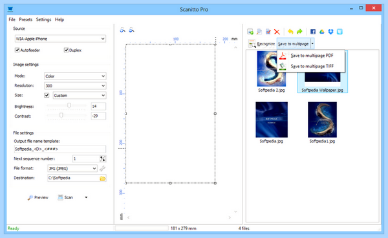This screenshot has width=388, height=238.
Task: Click the preview vertical scrollbar up arrow
Action: click(x=235, y=47)
